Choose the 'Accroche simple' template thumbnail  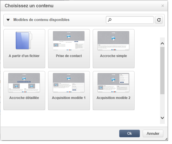tap(113, 41)
